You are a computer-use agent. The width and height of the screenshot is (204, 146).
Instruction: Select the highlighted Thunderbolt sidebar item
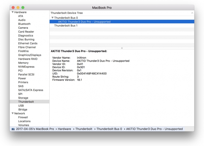coord(29,102)
